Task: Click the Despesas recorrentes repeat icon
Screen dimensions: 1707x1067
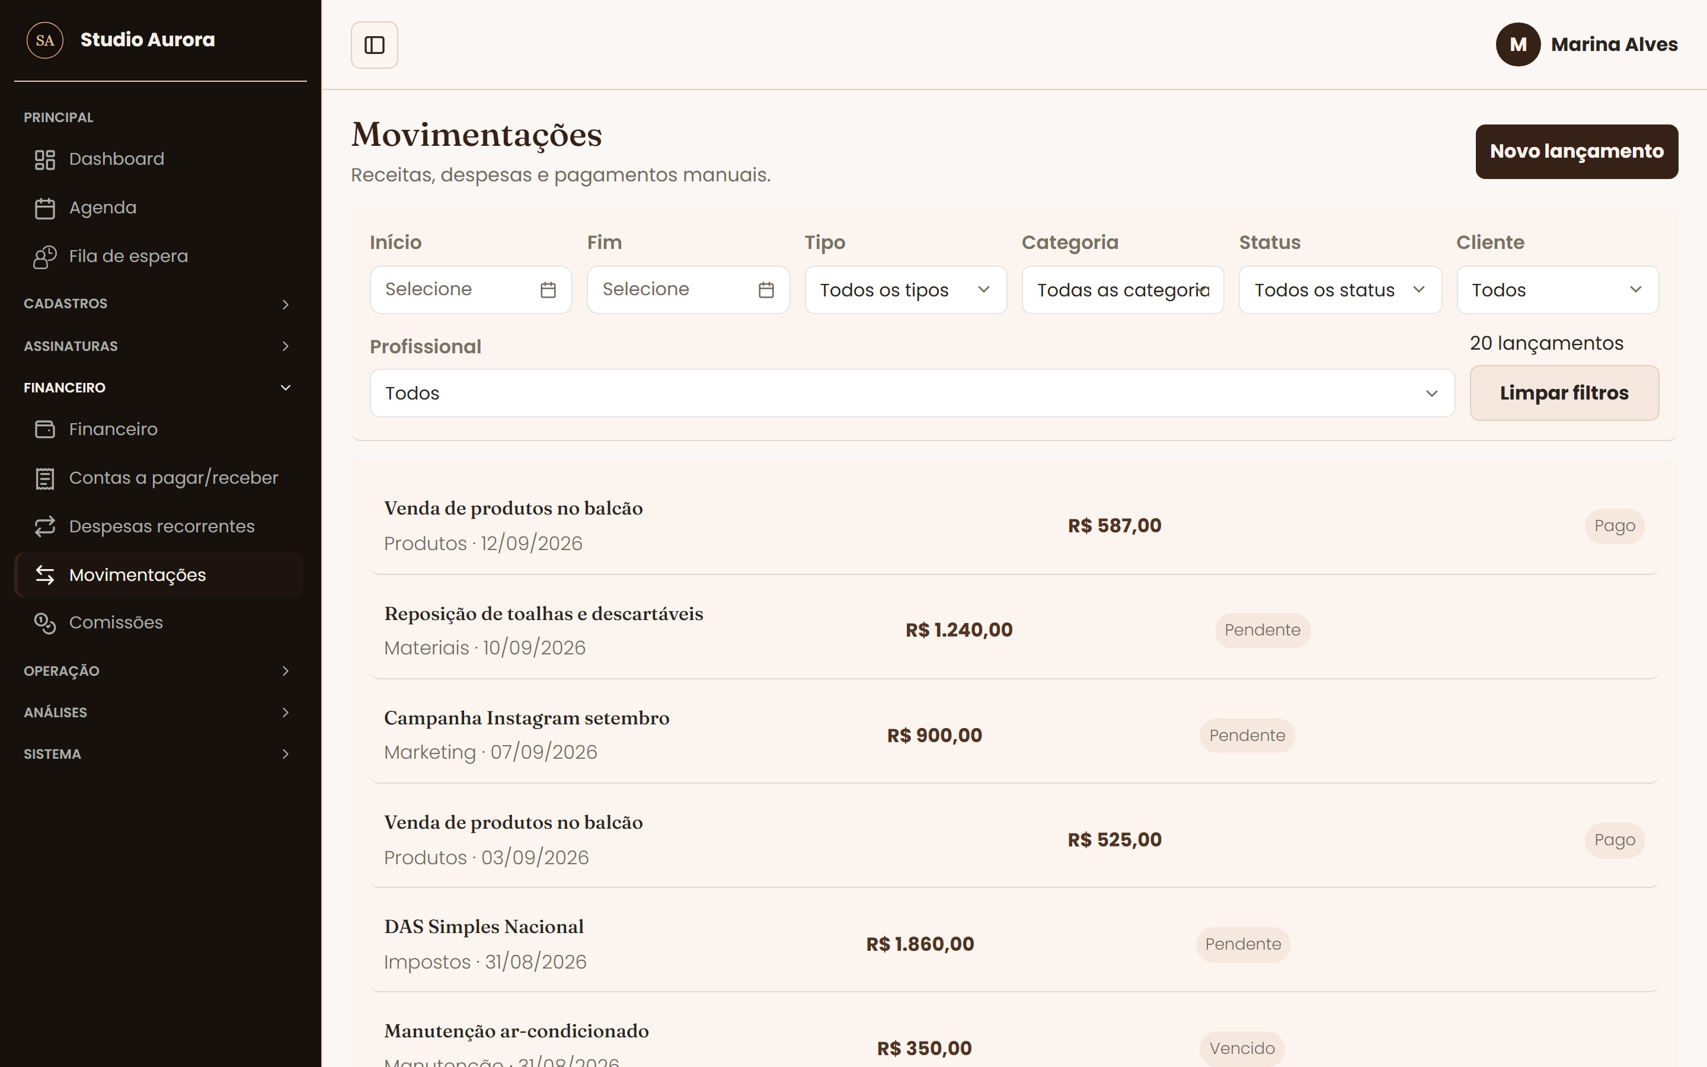Action: [x=45, y=526]
